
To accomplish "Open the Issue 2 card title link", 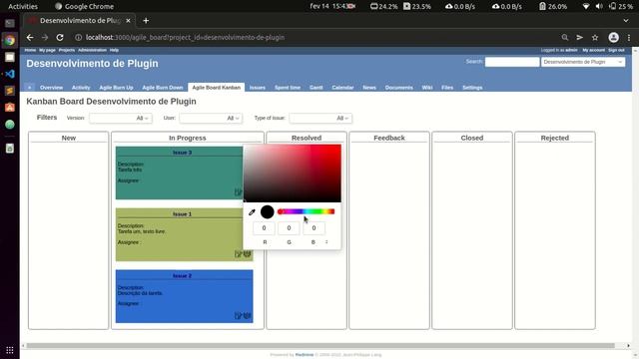I will click(x=182, y=276).
